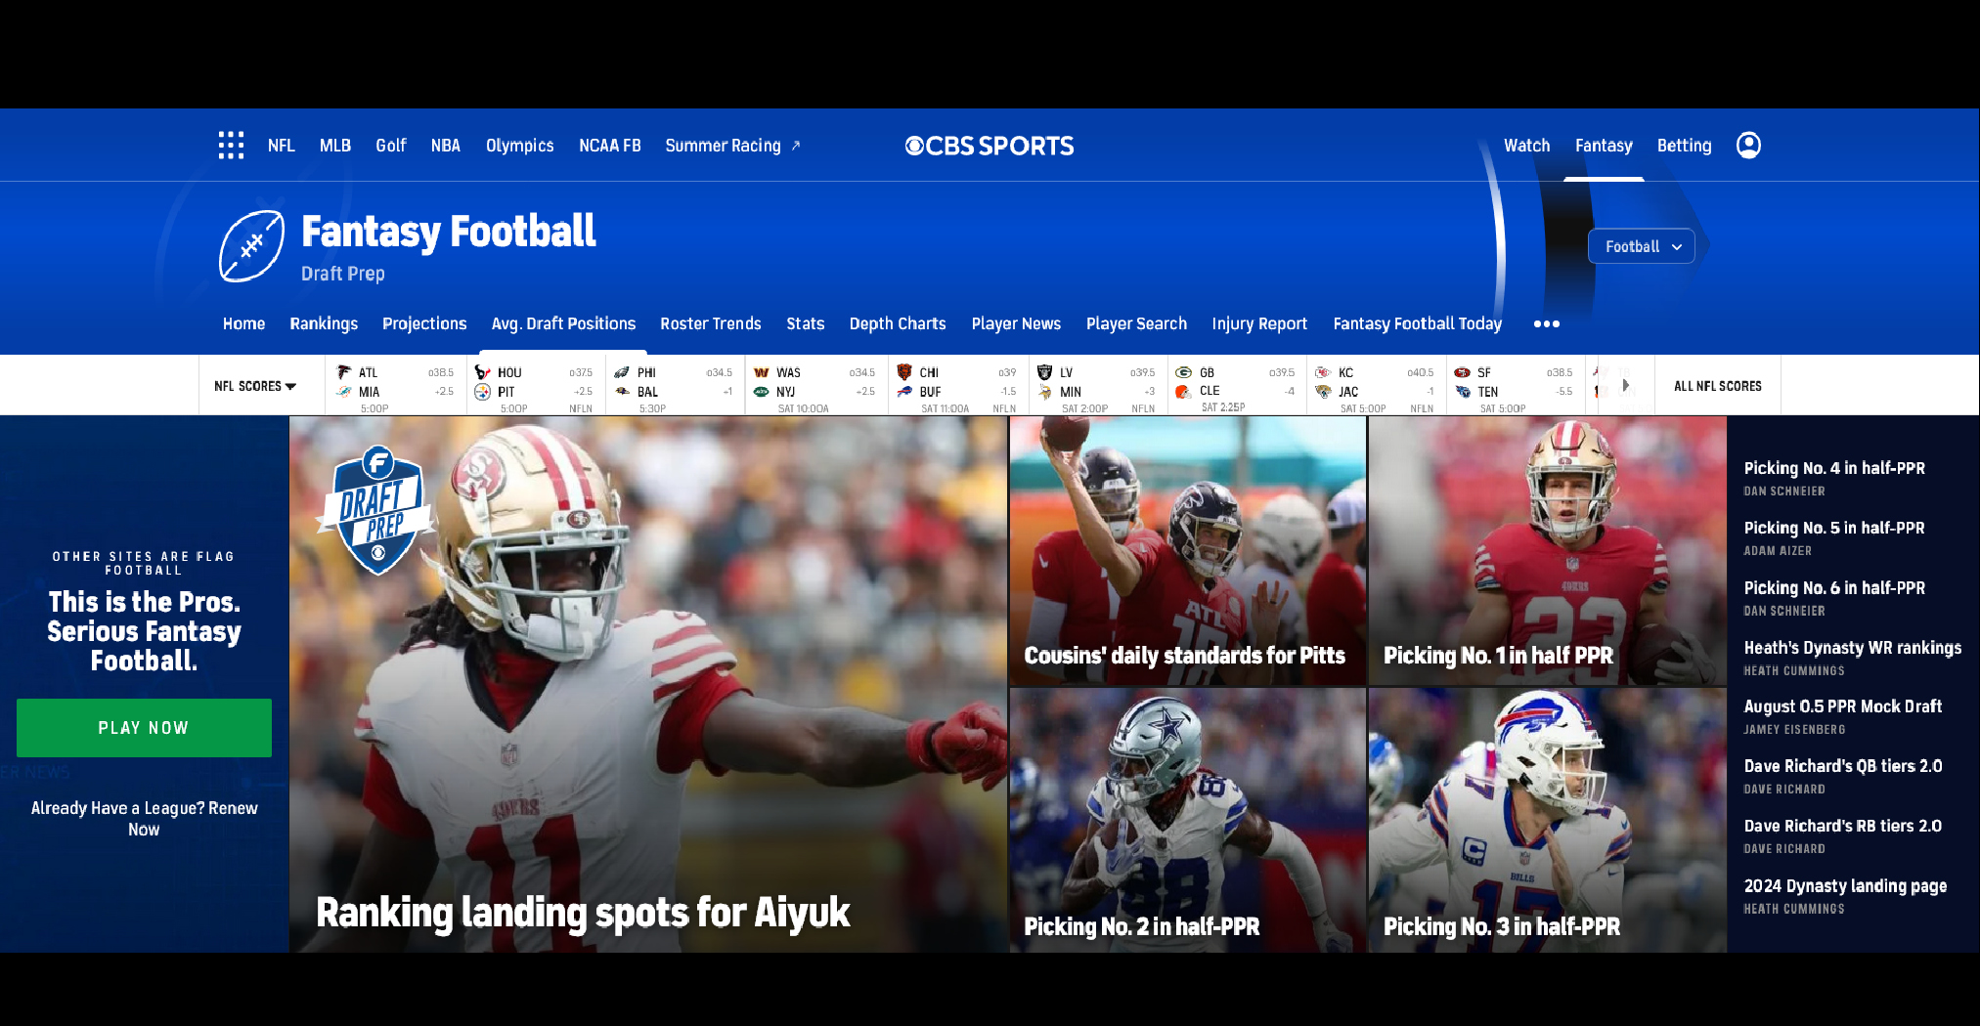Open Projections in fantasy subnav

point(424,323)
